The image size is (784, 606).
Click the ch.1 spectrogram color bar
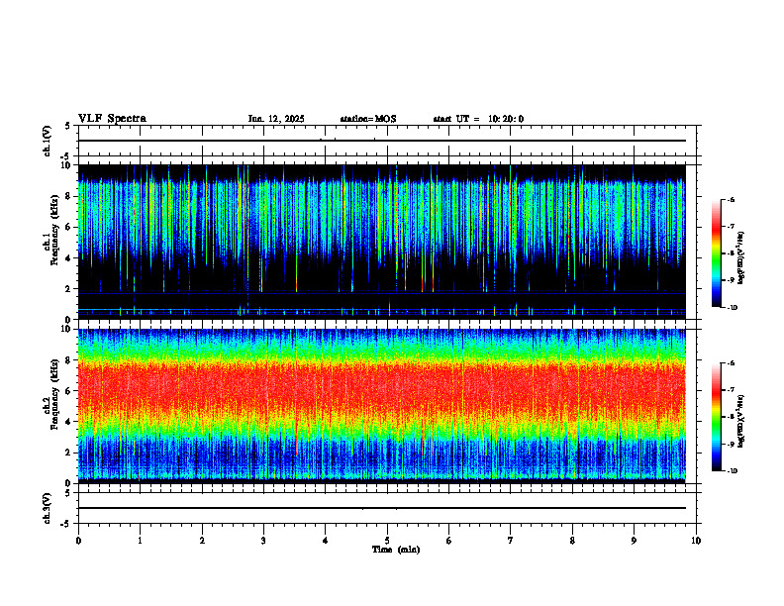click(x=716, y=253)
